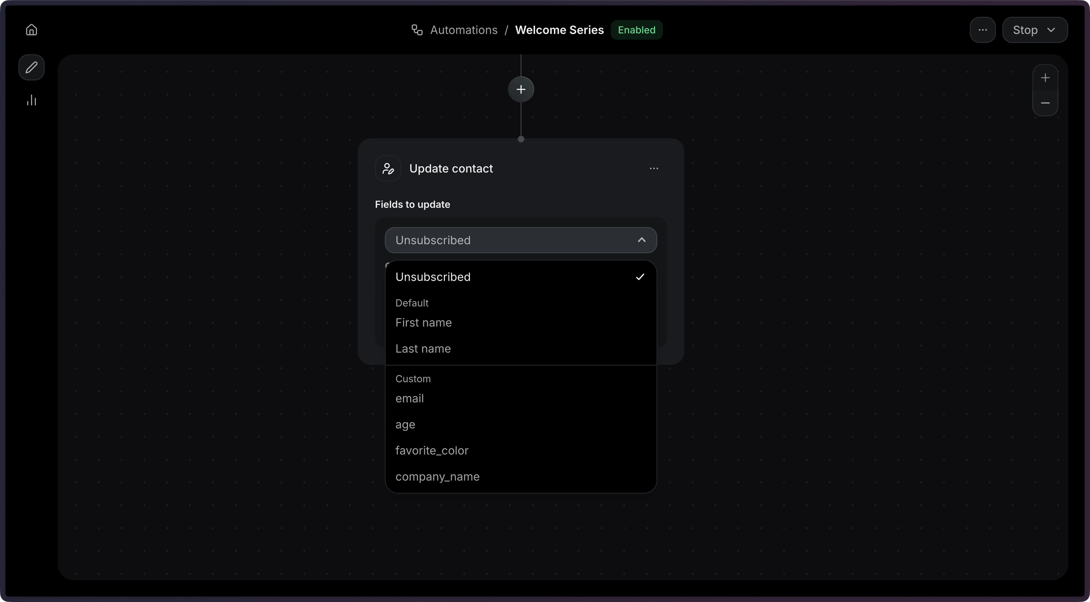The image size is (1090, 602).
Task: Select First name under Default fields
Action: (424, 322)
